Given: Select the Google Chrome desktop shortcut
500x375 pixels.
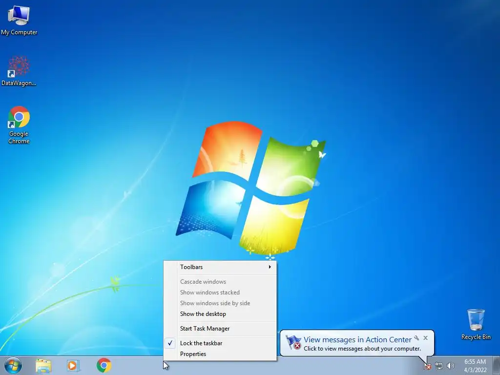Looking at the screenshot, I should 19,125.
